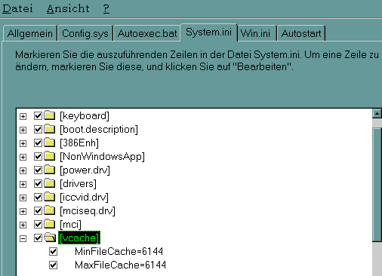Click the [NonWindowsApp] folder icon
This screenshot has width=382, height=276.
pyautogui.click(x=50, y=156)
